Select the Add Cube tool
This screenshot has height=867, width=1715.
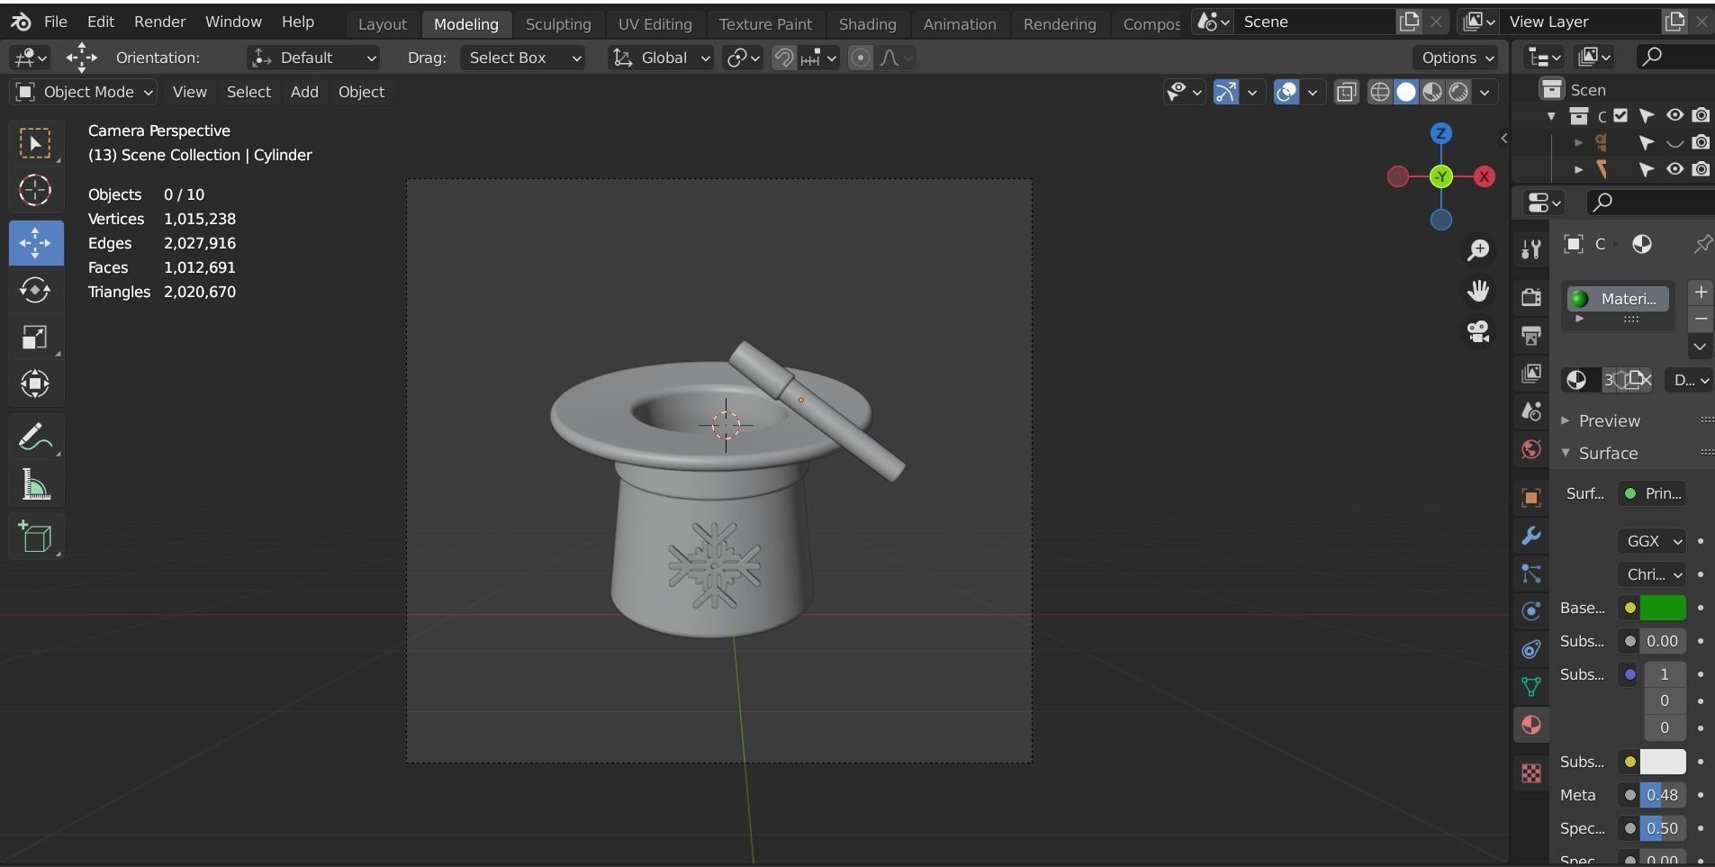[x=36, y=537]
